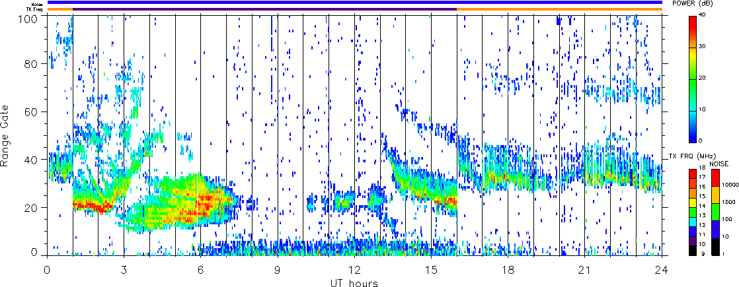Screen dimensions: 739x287
Task: Click the '10' label on the POWER colorbar
Action: tap(702, 109)
